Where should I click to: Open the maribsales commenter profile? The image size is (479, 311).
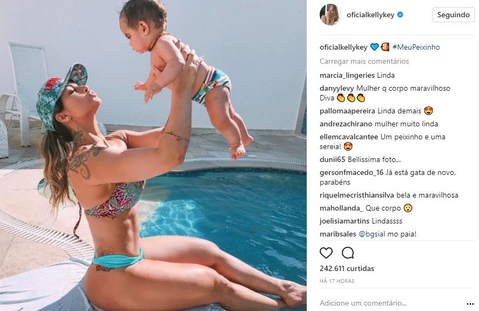[x=338, y=234]
